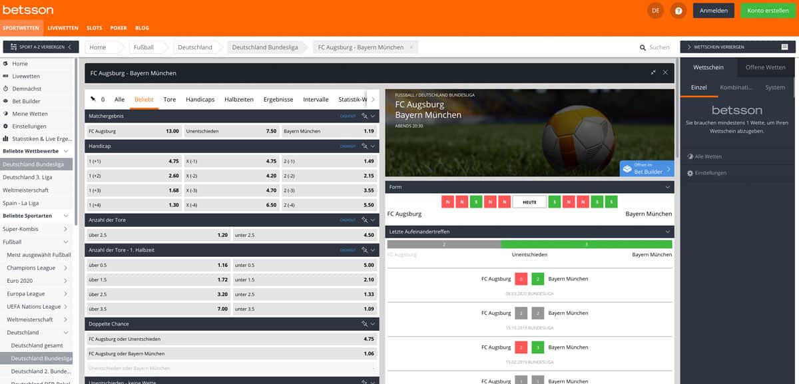The image size is (799, 384).
Task: Collapse the Letzte Aufeinandertreffen section
Action: tap(668, 232)
